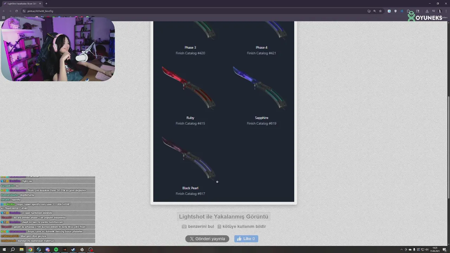Screen dimensions: 450x253
Task: Open the zoom magnifier in address bar
Action: [x=374, y=11]
